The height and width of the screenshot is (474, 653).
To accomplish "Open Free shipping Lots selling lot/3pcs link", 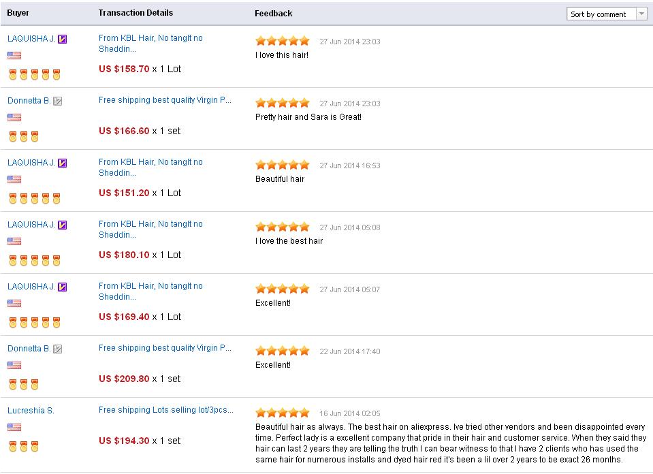I will click(x=165, y=410).
